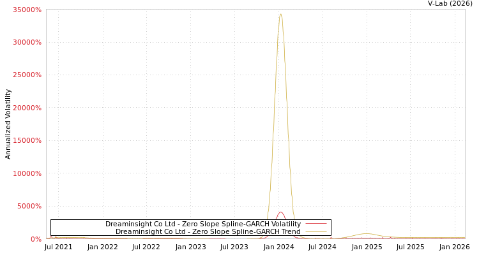Click the 30000% y-axis label
Viewport: 479px width, 255px height.
click(27, 43)
